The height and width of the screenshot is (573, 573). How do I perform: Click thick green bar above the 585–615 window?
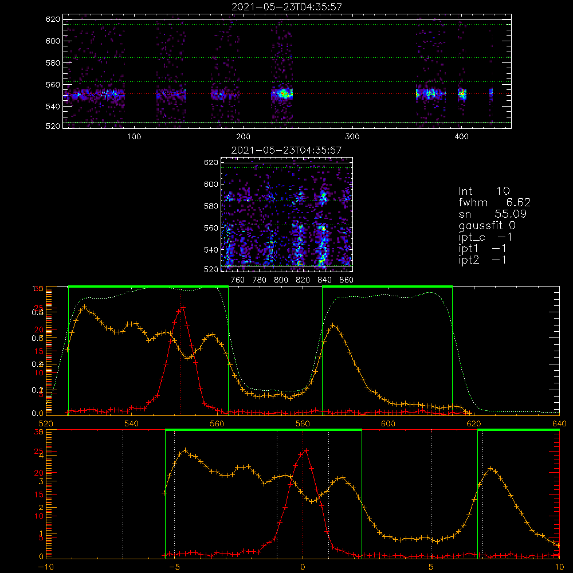click(x=387, y=287)
